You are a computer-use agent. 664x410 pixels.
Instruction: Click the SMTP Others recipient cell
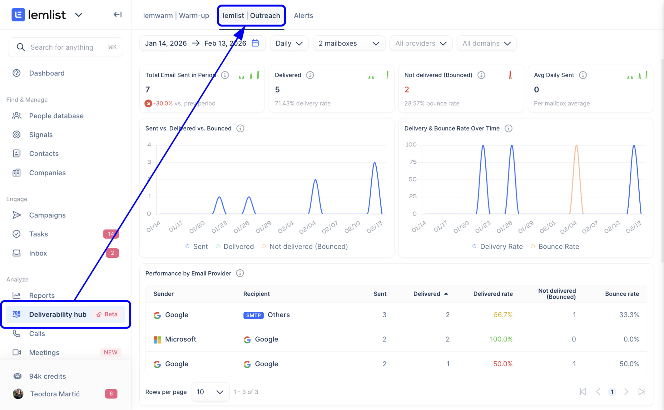267,315
